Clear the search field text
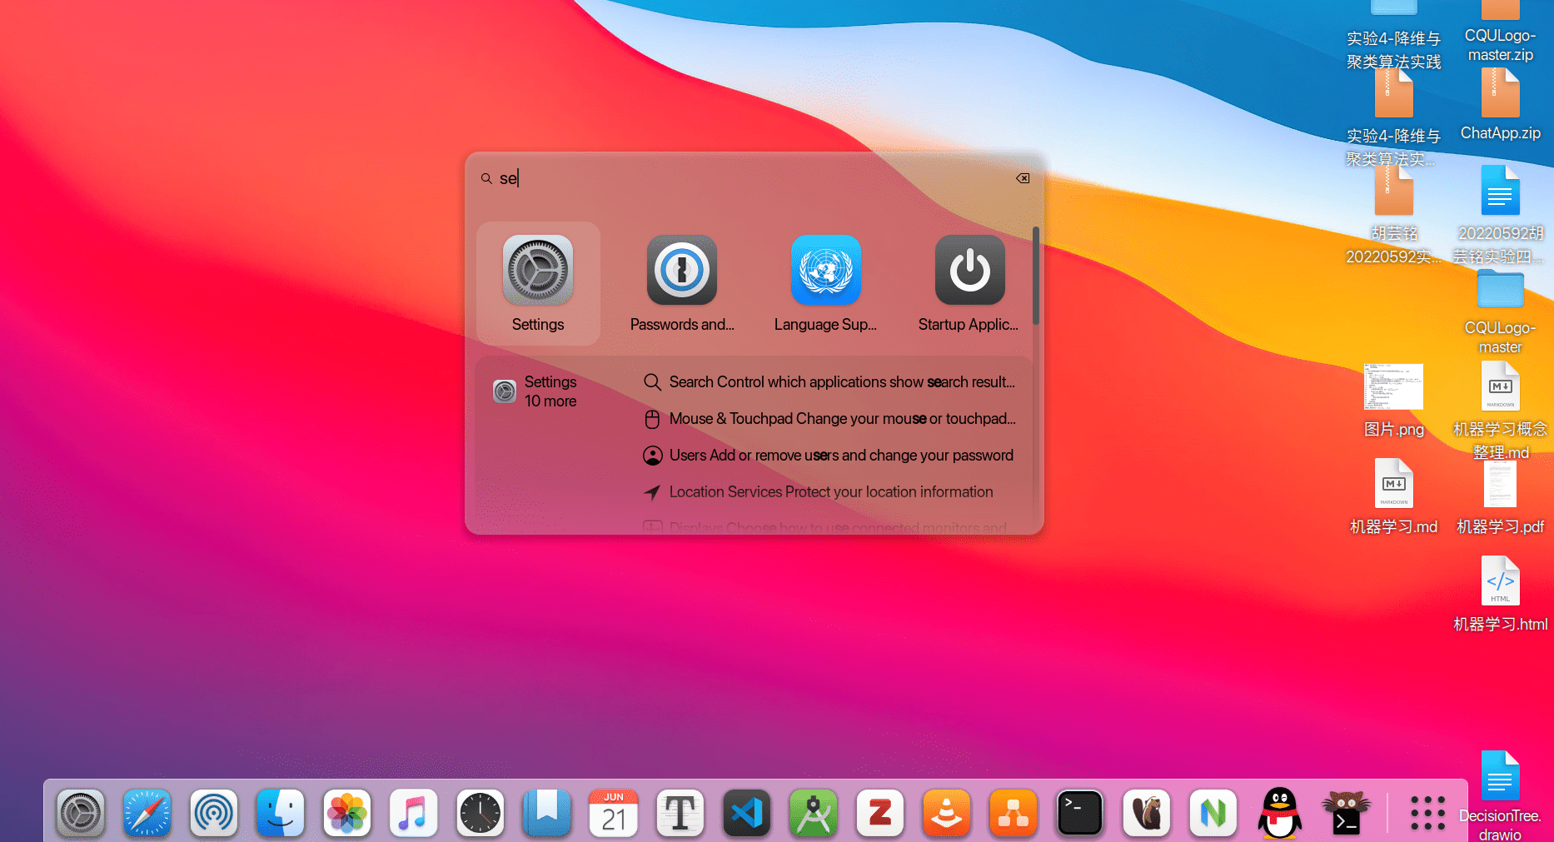The width and height of the screenshot is (1554, 842). click(1023, 178)
